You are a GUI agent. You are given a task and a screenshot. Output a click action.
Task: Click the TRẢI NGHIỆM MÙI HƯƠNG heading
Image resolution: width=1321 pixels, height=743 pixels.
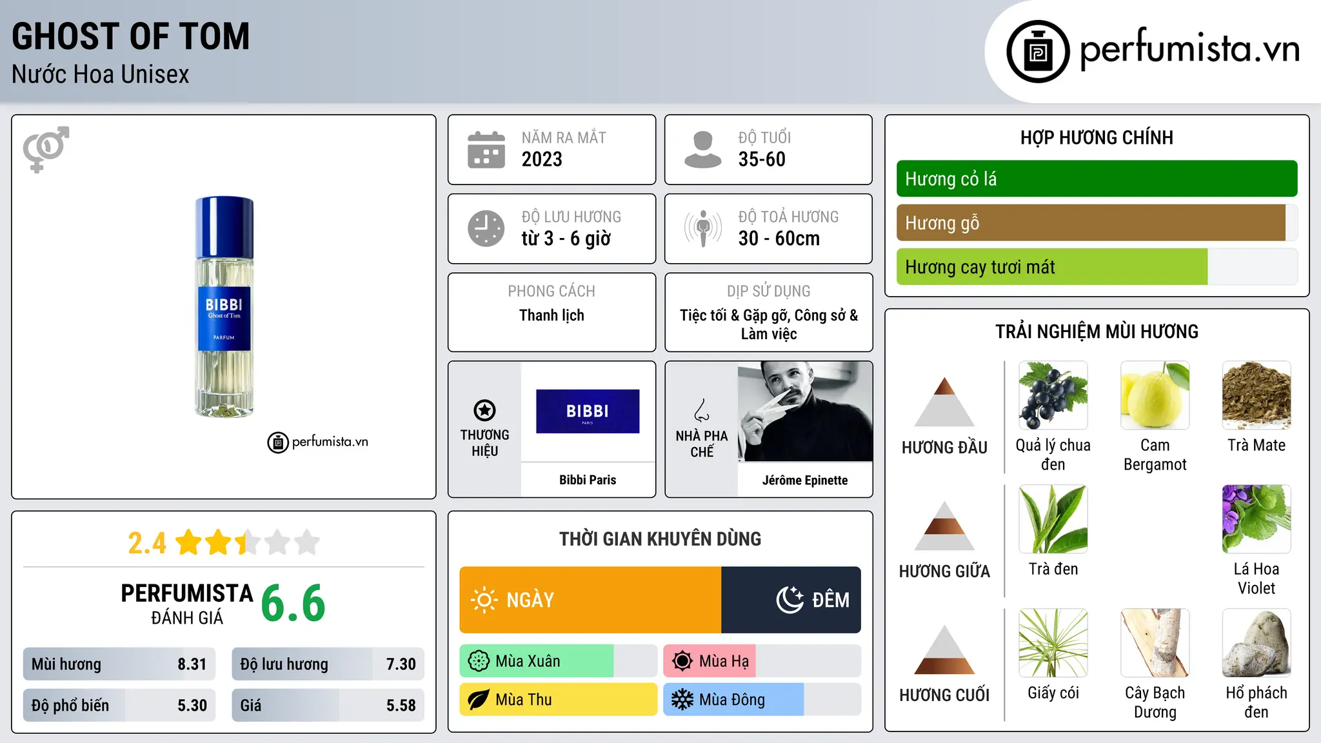(x=1097, y=332)
